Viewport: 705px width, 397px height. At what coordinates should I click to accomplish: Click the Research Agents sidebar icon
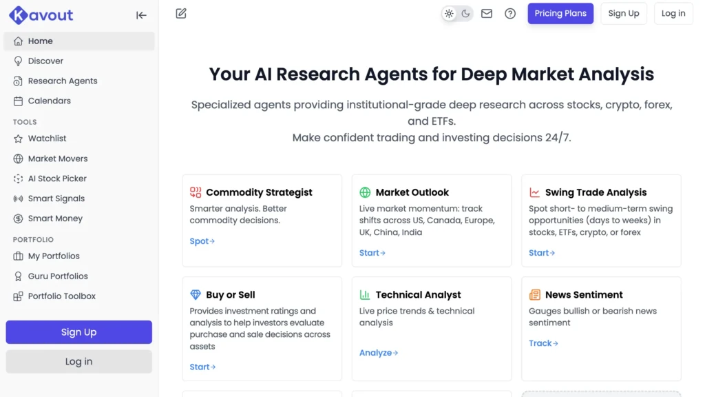tap(18, 81)
